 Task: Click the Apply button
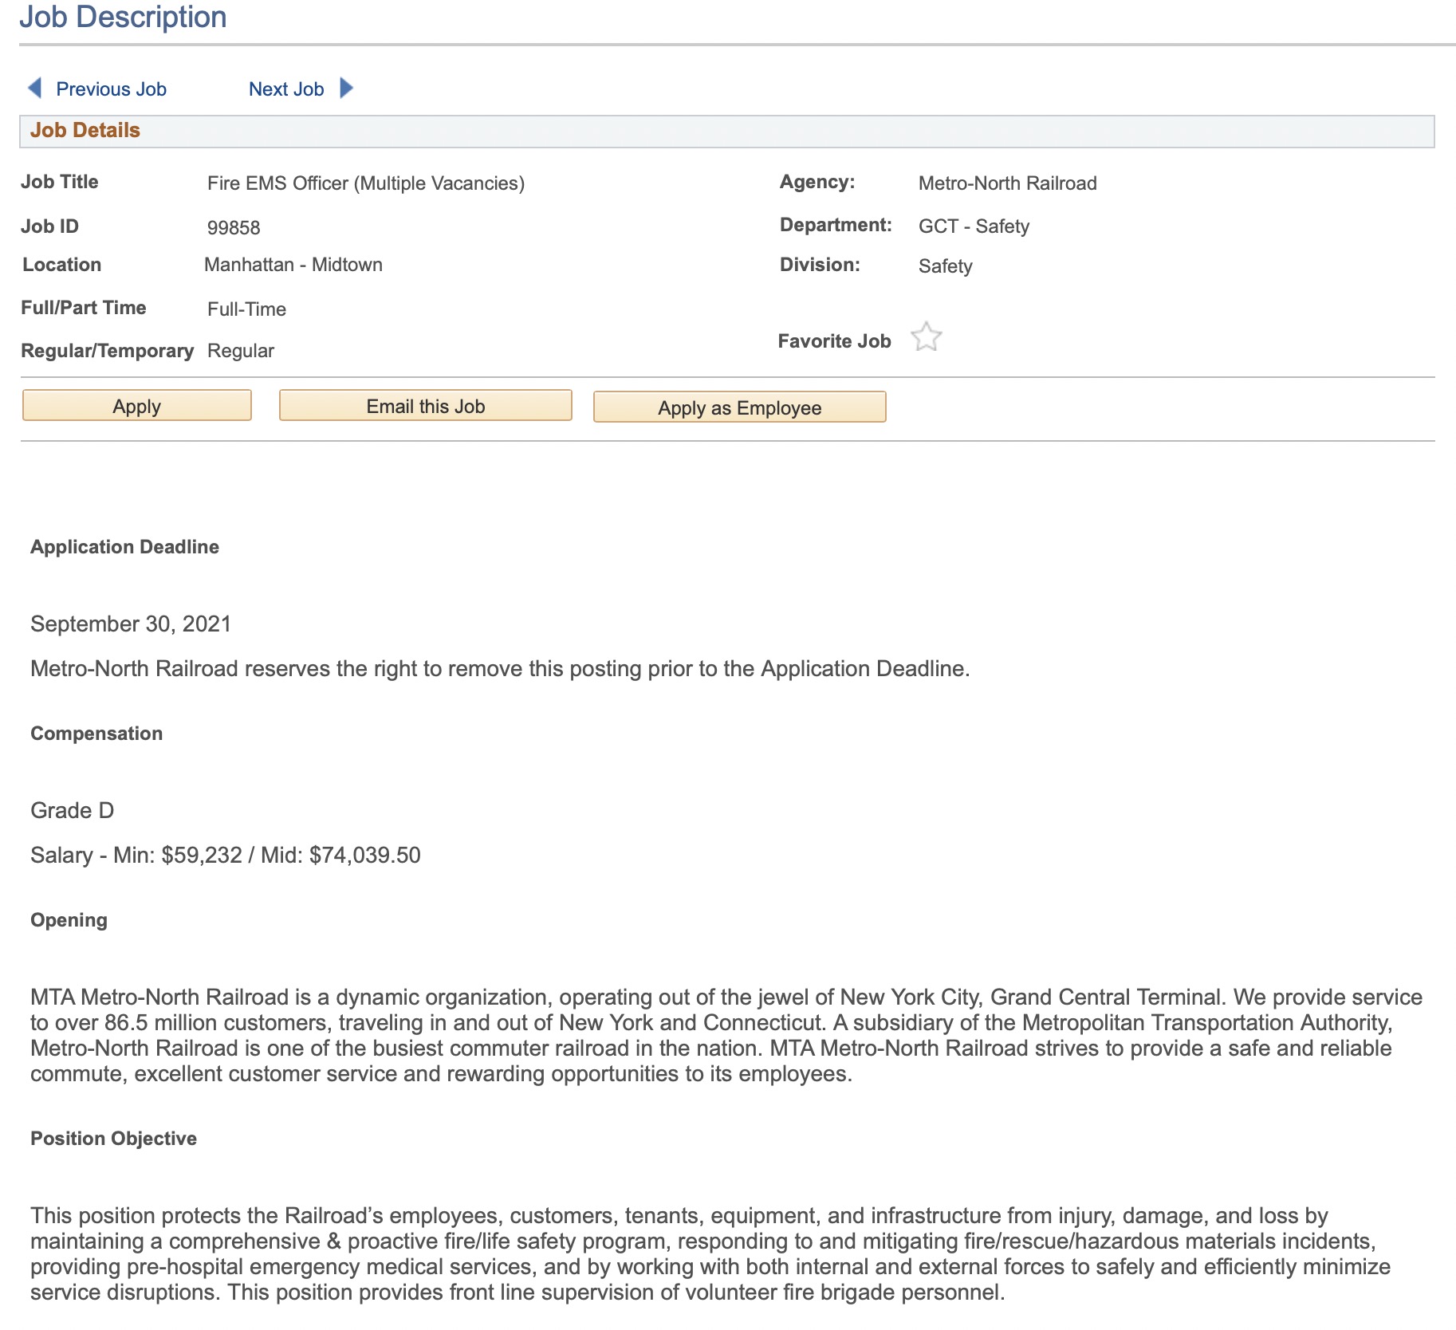click(x=137, y=406)
